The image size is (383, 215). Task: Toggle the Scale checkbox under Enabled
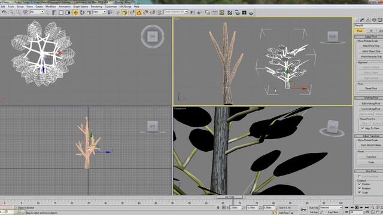(360, 192)
